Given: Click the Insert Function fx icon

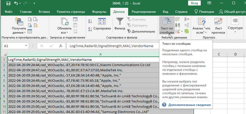Looking at the screenshot, I should [61, 46].
